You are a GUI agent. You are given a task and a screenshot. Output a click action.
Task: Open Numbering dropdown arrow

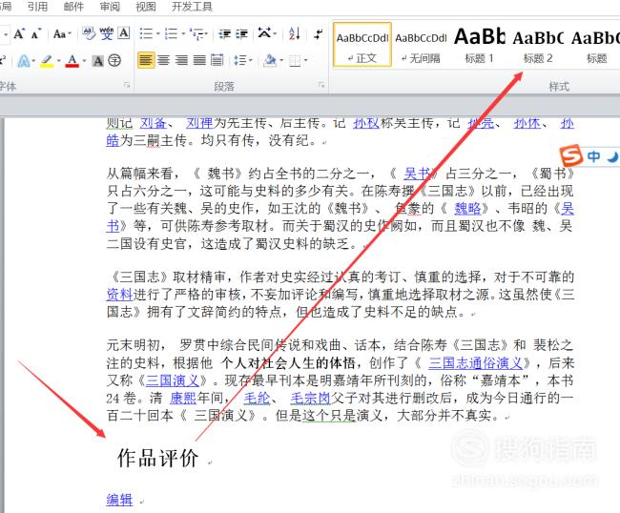tap(182, 34)
